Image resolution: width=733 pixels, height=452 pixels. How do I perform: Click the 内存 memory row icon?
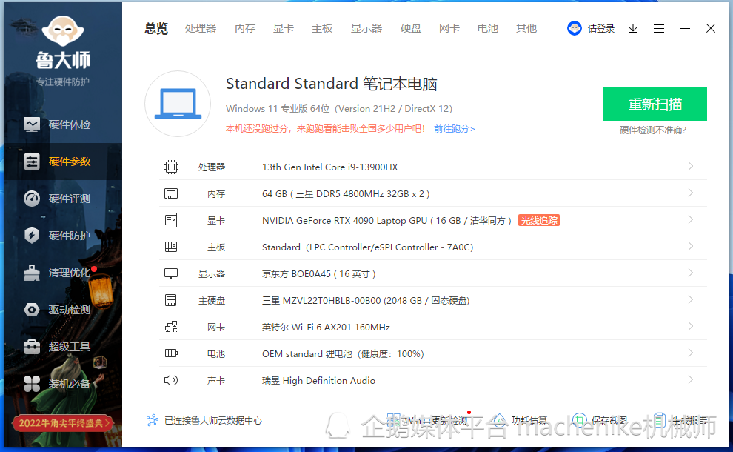[171, 193]
